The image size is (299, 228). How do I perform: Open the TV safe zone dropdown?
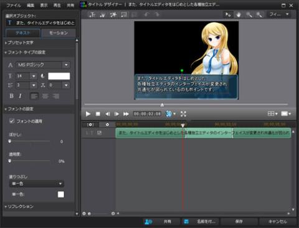(286, 113)
